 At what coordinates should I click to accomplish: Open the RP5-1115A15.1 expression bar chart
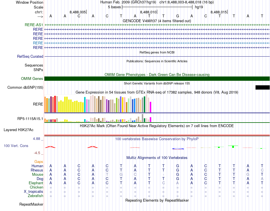click(98, 118)
